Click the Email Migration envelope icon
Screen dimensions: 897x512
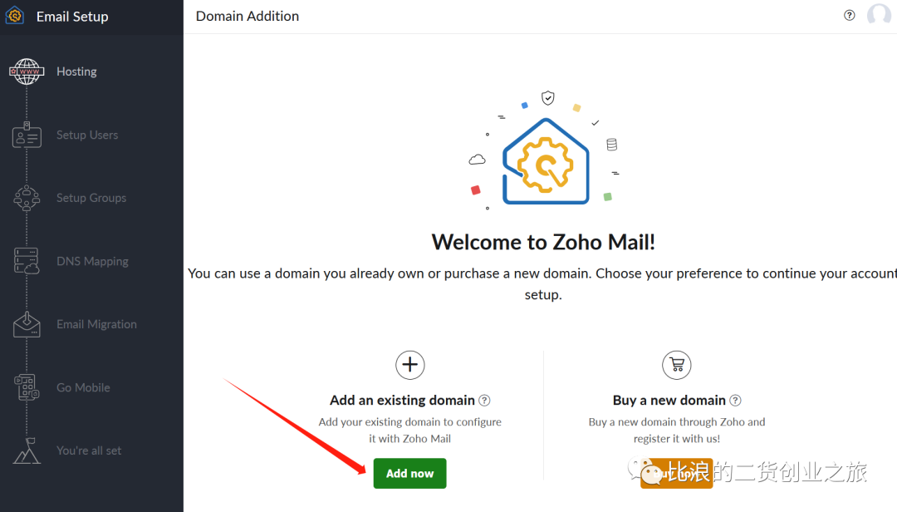(x=27, y=324)
